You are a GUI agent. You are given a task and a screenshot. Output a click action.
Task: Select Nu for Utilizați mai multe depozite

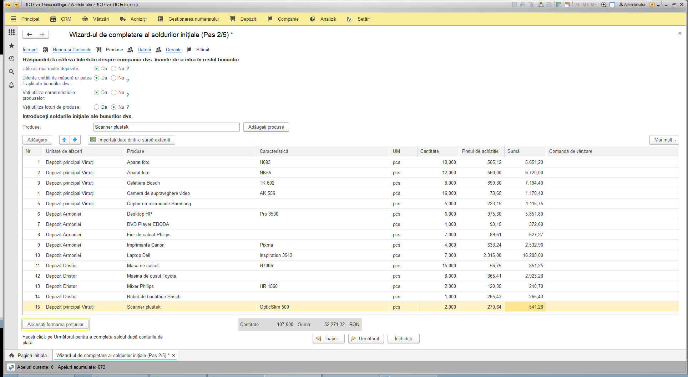pyautogui.click(x=113, y=68)
